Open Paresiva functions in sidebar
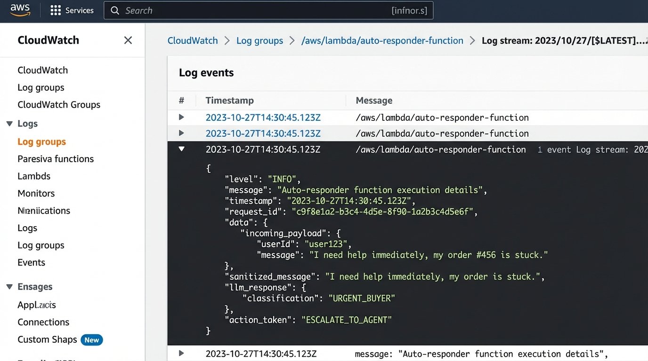This screenshot has width=648, height=361. (56, 159)
